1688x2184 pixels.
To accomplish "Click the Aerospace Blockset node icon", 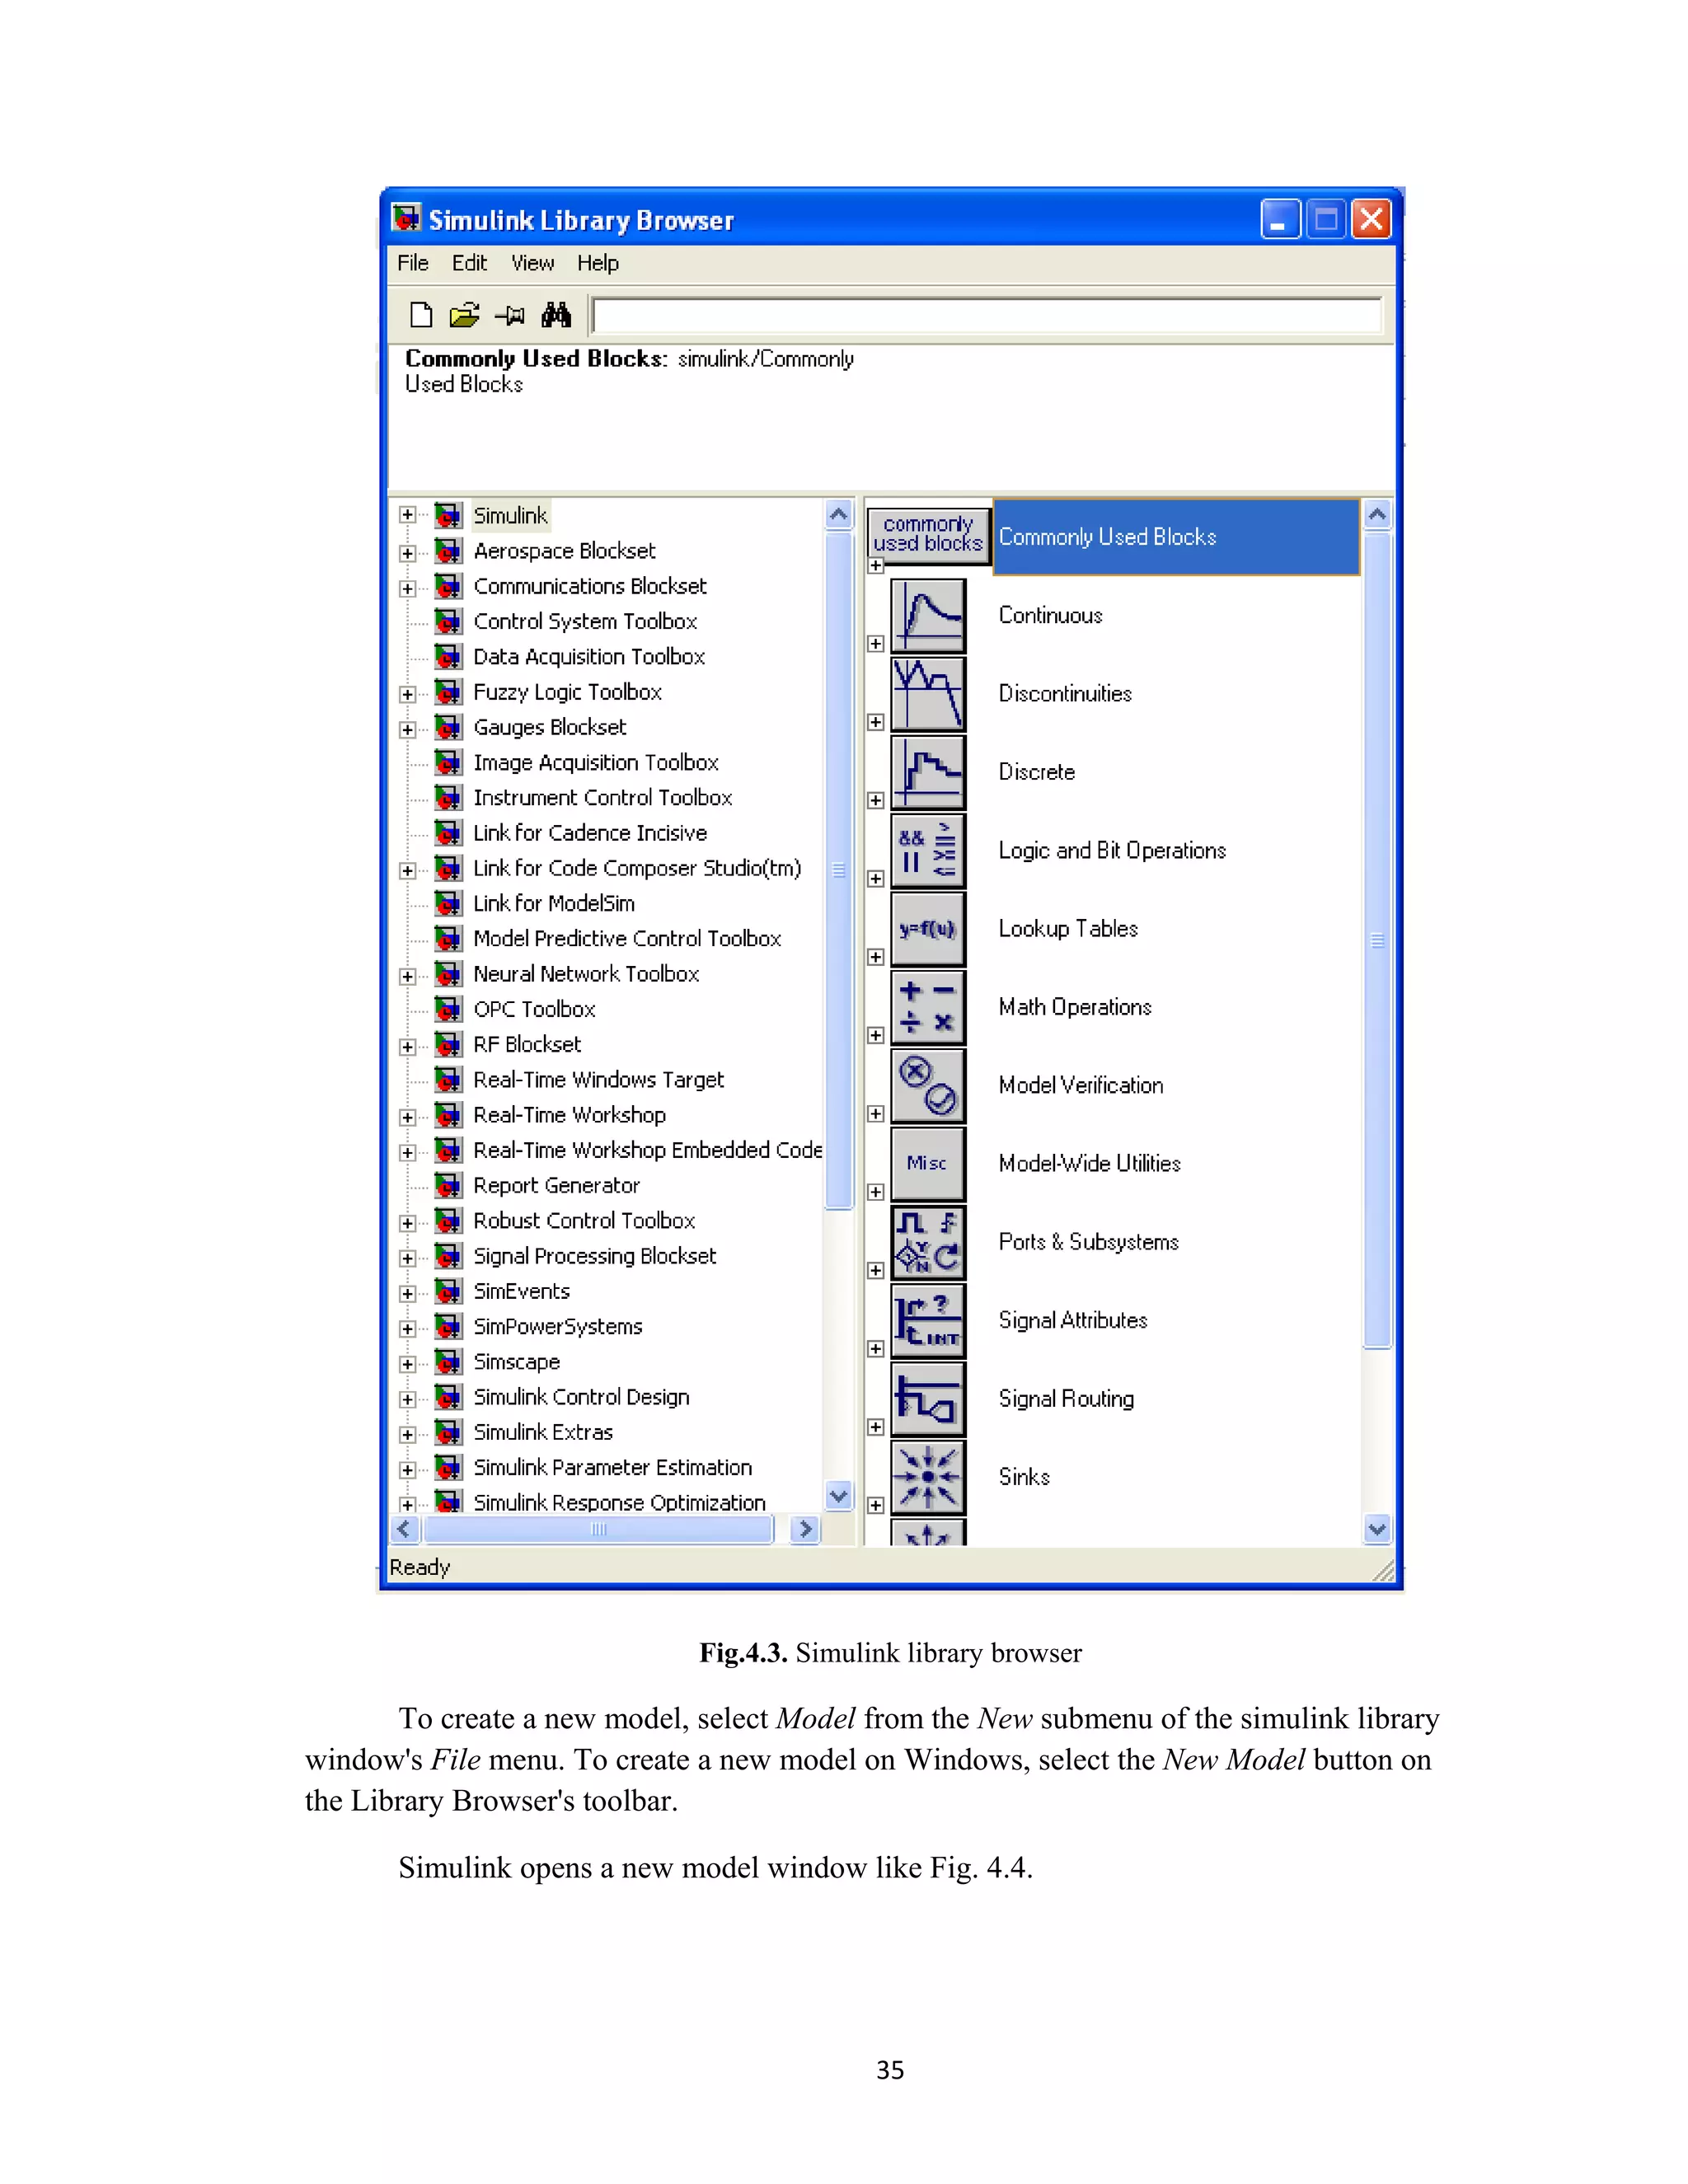I will (x=448, y=551).
